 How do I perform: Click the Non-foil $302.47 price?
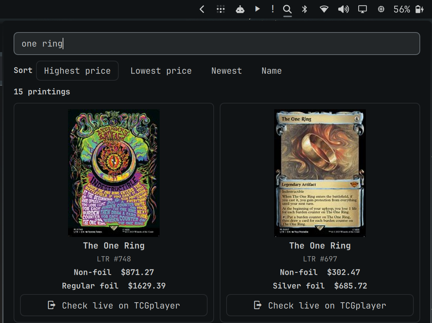point(320,272)
